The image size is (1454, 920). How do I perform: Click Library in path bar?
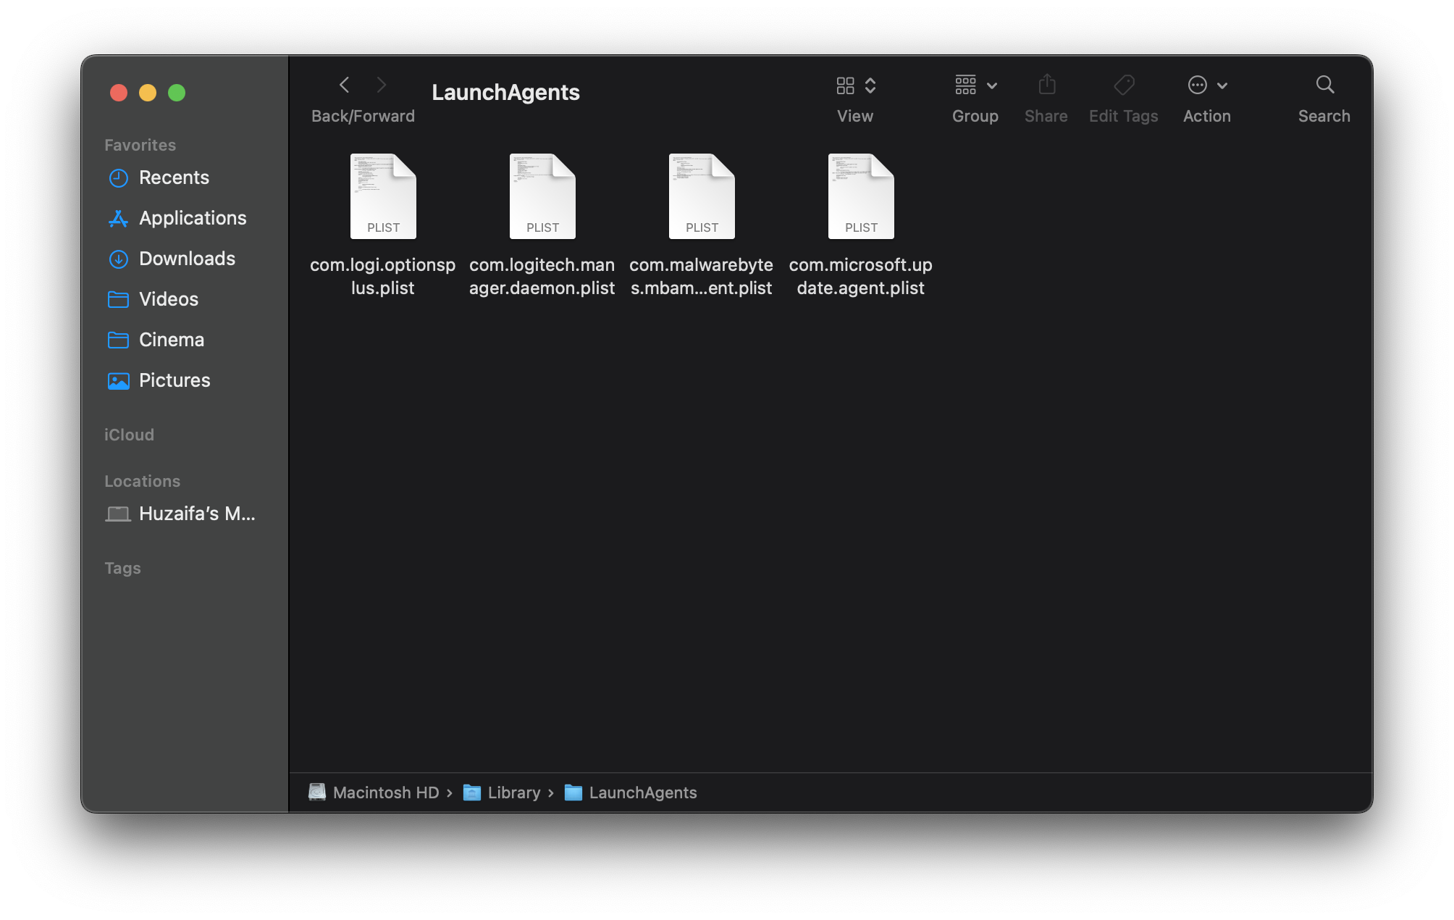[x=513, y=793]
